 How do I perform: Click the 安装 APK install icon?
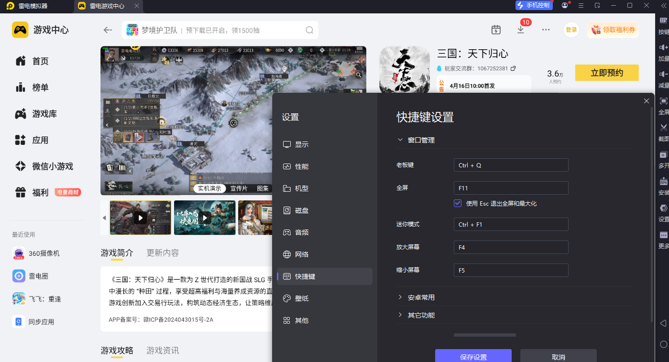pos(663,182)
